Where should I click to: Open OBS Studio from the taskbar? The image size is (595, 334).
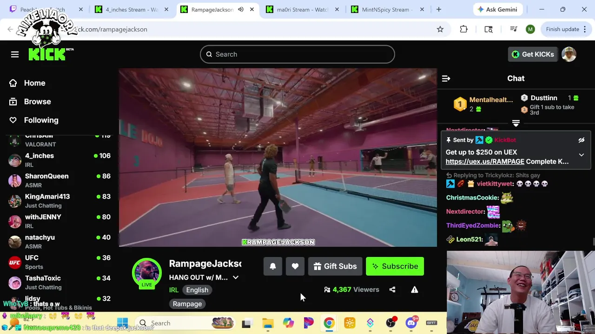[x=390, y=323]
